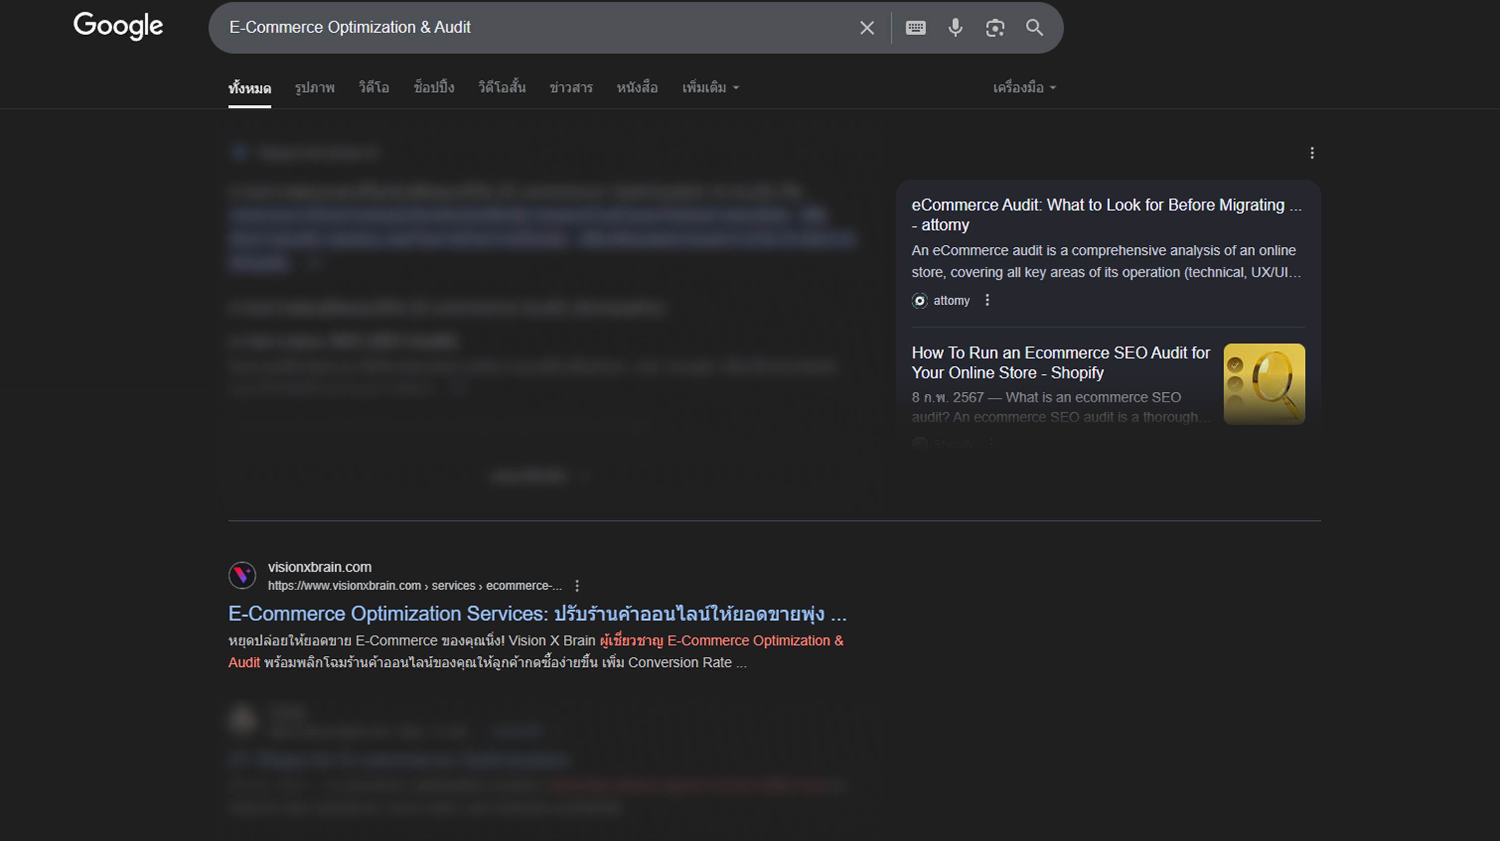Clear the search query with the X icon
This screenshot has height=841, width=1500.
tap(866, 27)
